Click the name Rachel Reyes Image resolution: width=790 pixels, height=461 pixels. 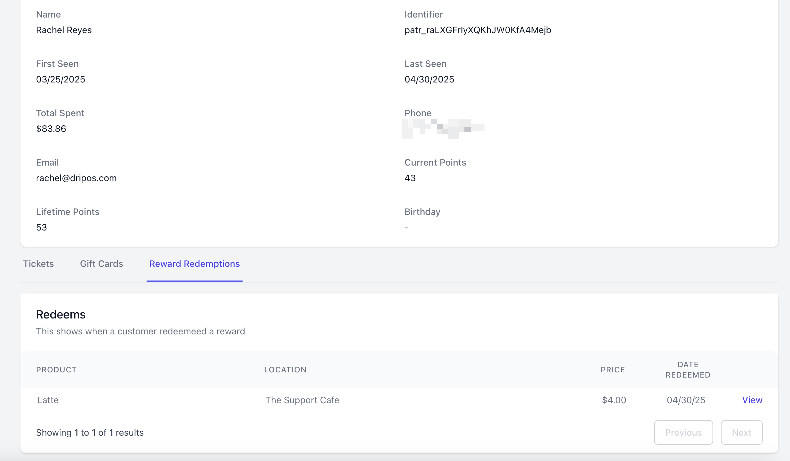pyautogui.click(x=64, y=30)
